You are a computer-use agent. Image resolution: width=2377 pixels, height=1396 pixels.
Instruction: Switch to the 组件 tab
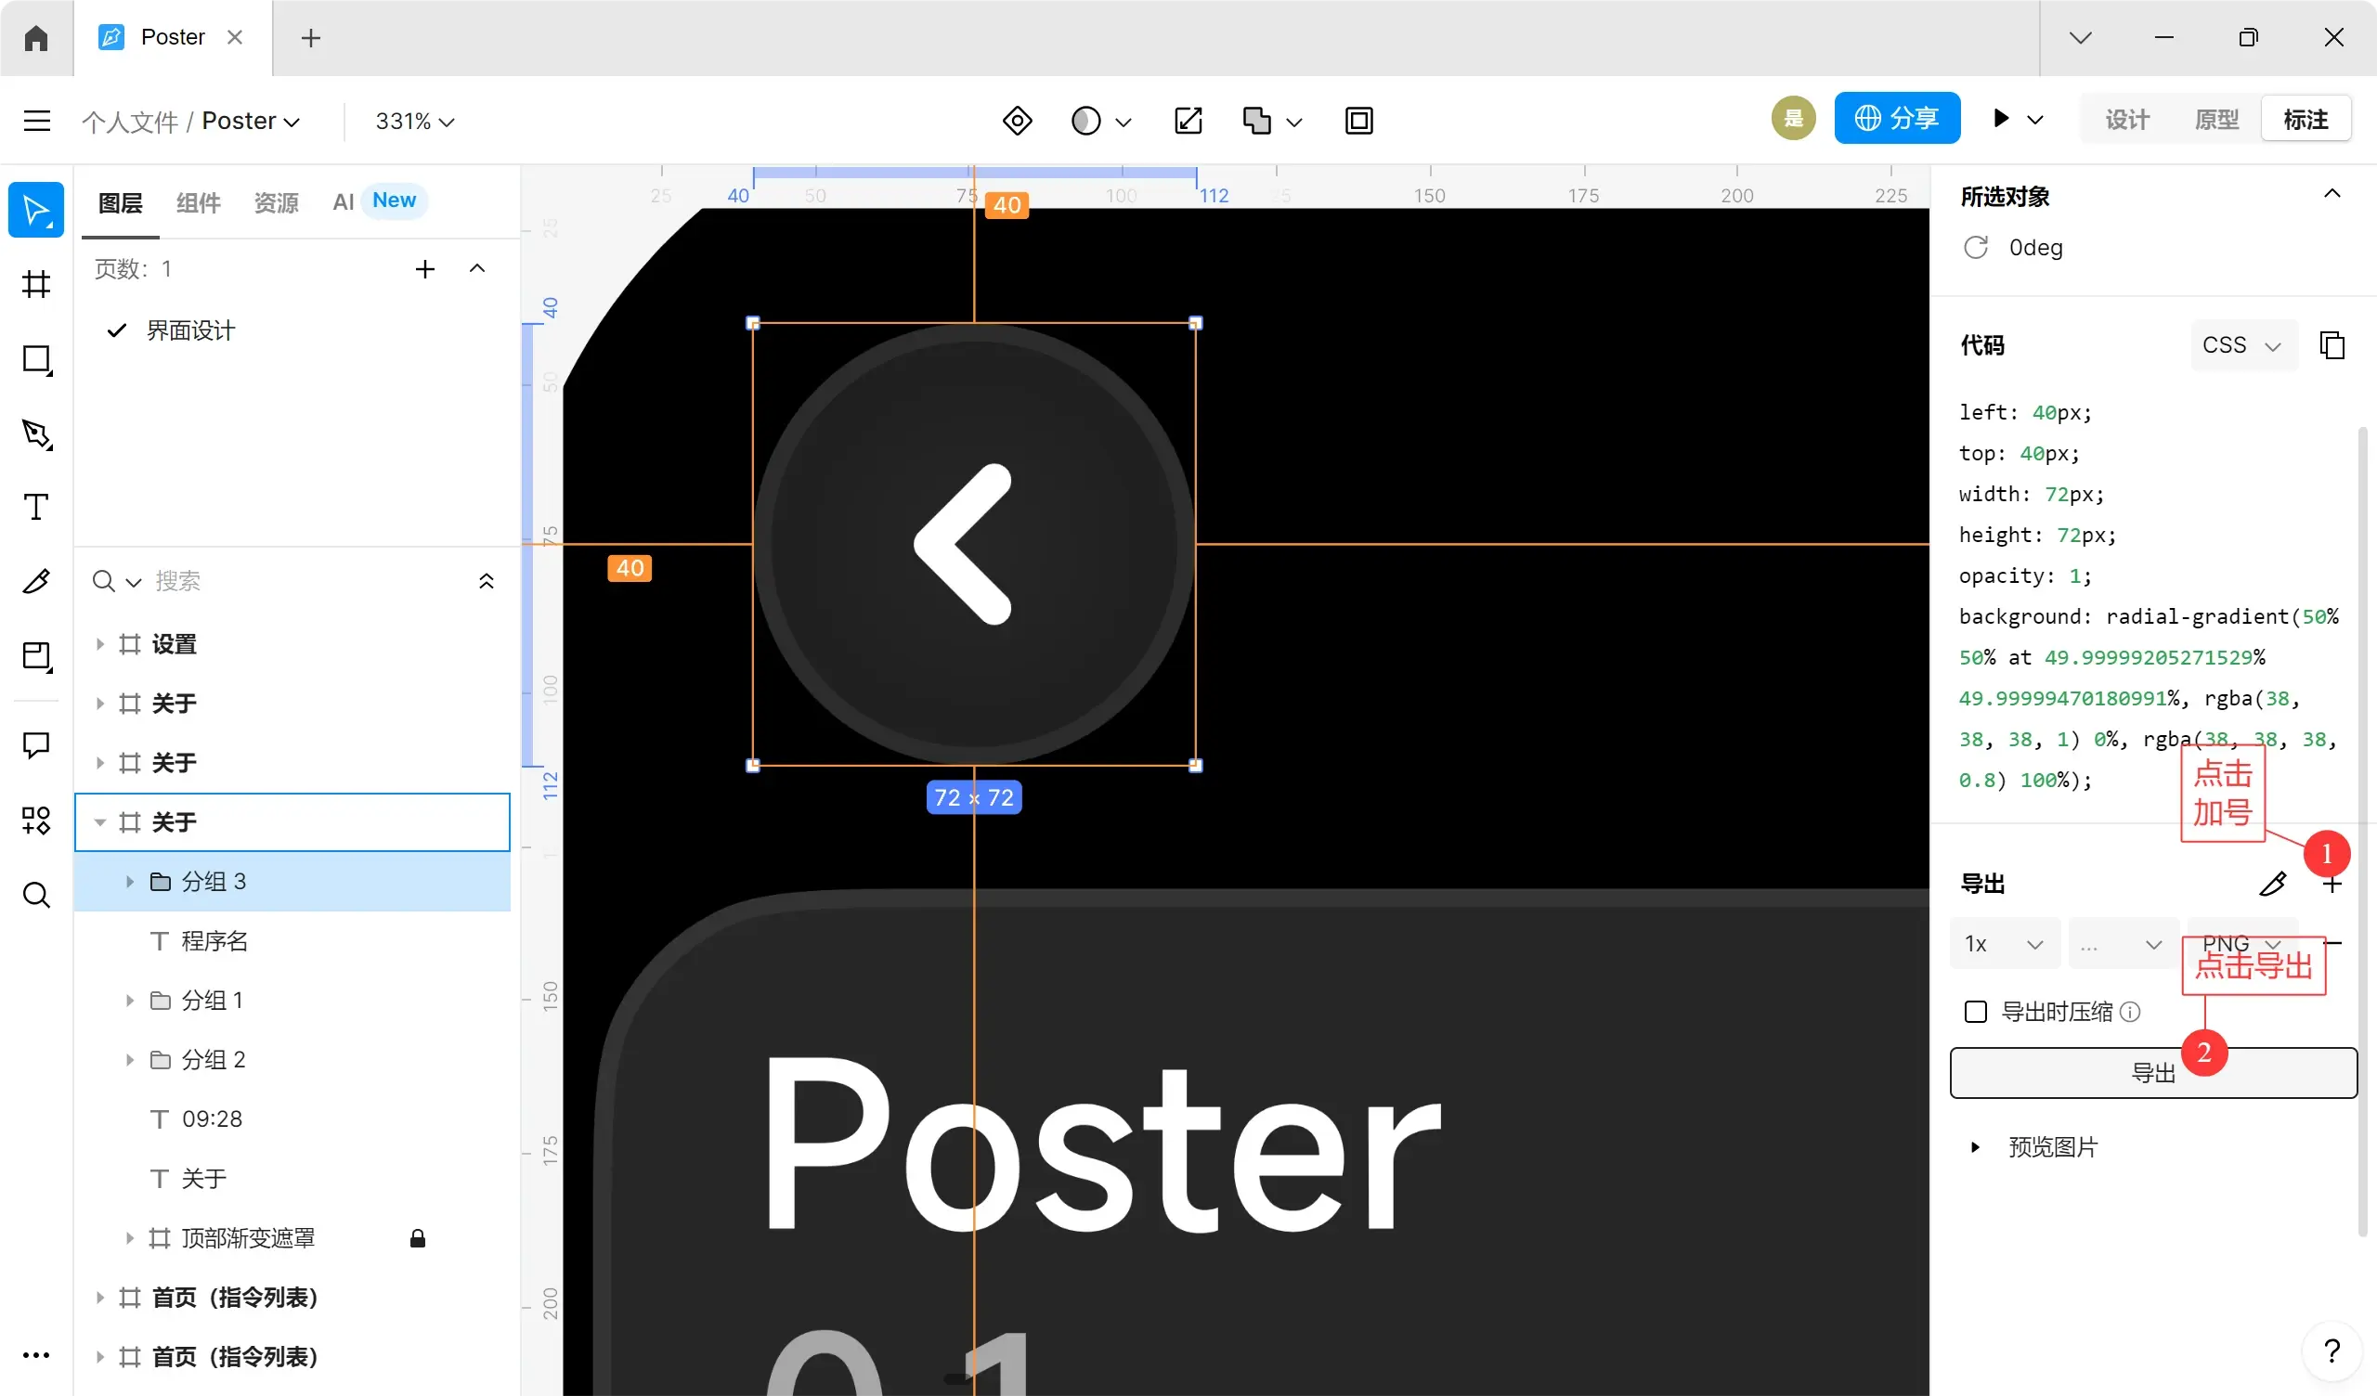click(198, 201)
